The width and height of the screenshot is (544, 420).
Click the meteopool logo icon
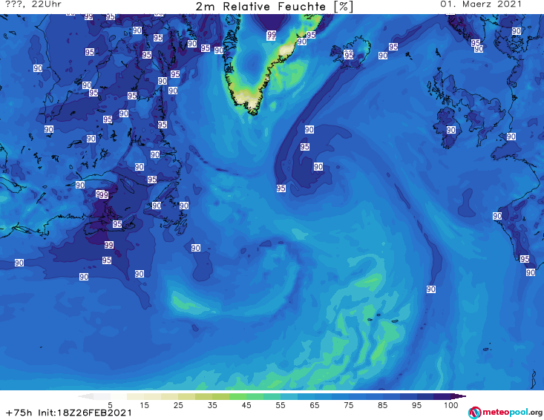point(474,413)
